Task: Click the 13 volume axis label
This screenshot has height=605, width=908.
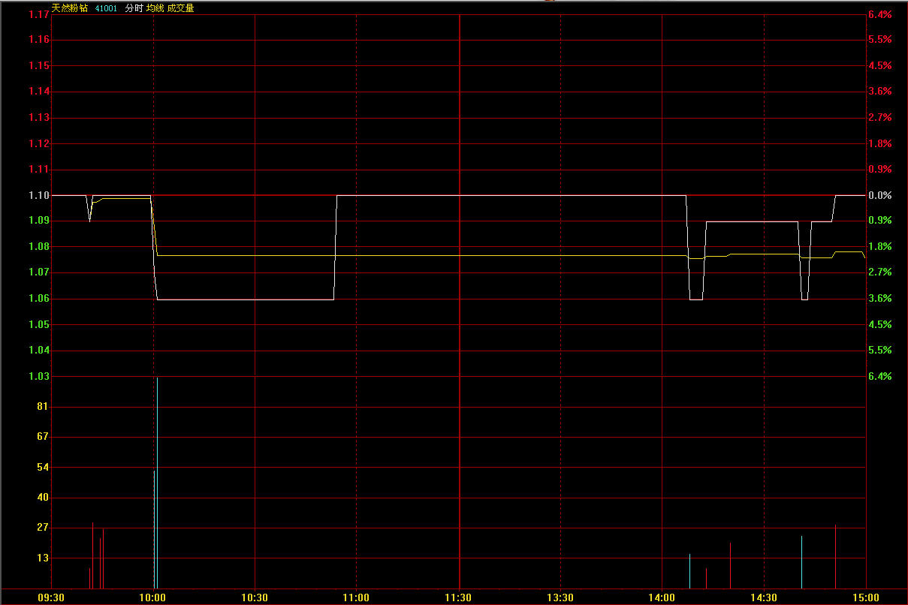Action: [x=42, y=558]
